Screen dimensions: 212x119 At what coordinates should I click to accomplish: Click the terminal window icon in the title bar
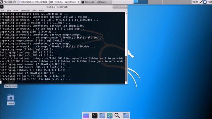pyautogui.click(x=2, y=7)
